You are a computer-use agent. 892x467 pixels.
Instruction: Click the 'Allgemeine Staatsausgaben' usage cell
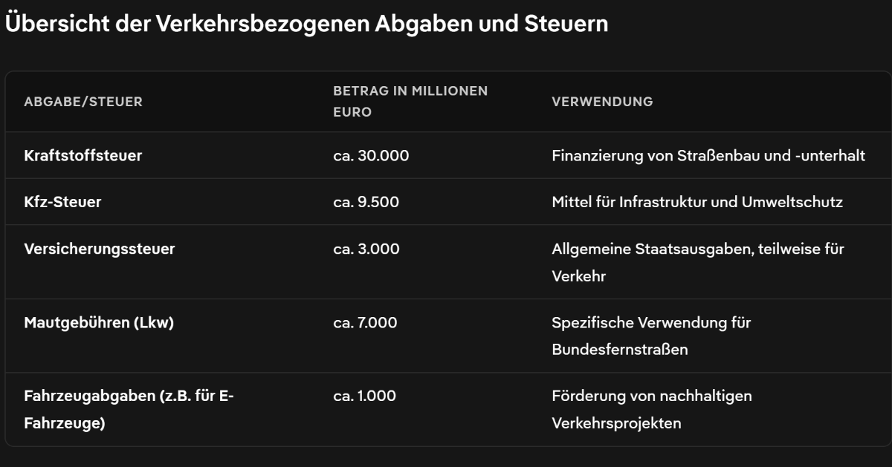pos(697,262)
